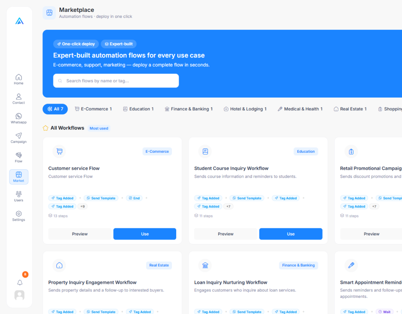This screenshot has height=314, width=402.
Task: Click Send Template chip on Customer service card
Action: coord(101,198)
